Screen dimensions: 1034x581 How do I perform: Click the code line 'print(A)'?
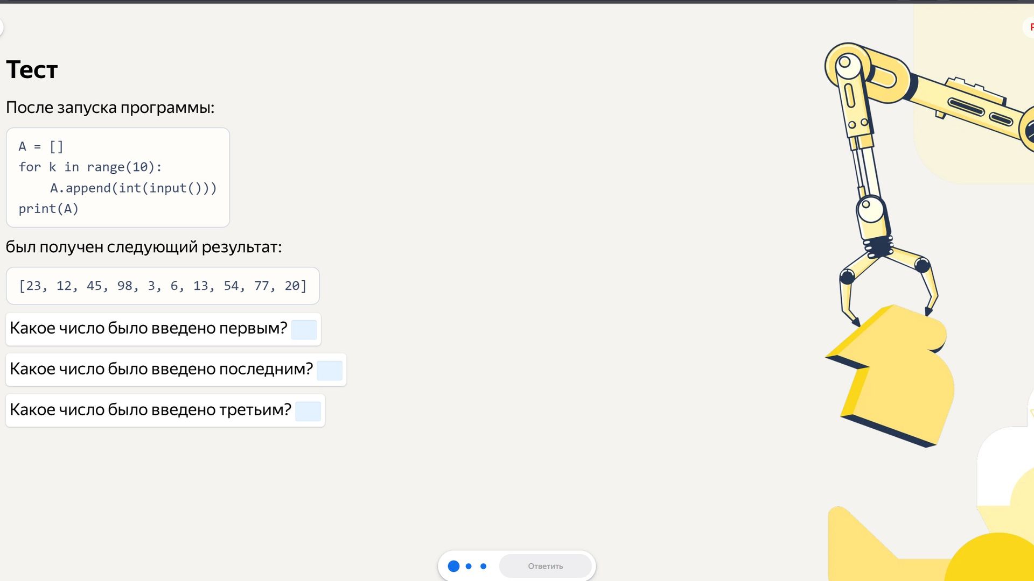click(48, 209)
